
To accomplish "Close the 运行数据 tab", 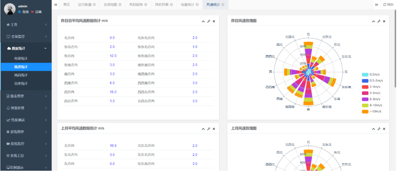I will tap(94, 5).
